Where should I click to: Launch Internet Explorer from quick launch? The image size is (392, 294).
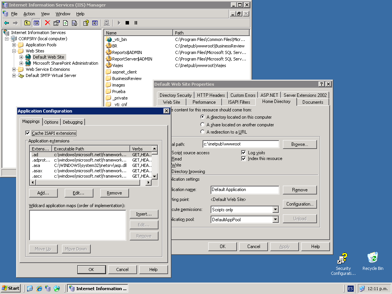click(x=39, y=289)
